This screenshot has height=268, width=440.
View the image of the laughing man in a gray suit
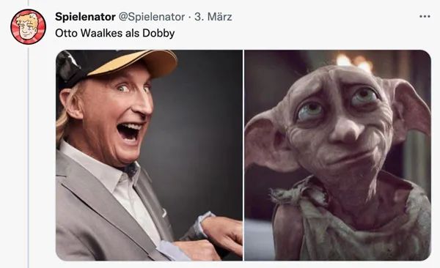click(x=149, y=155)
